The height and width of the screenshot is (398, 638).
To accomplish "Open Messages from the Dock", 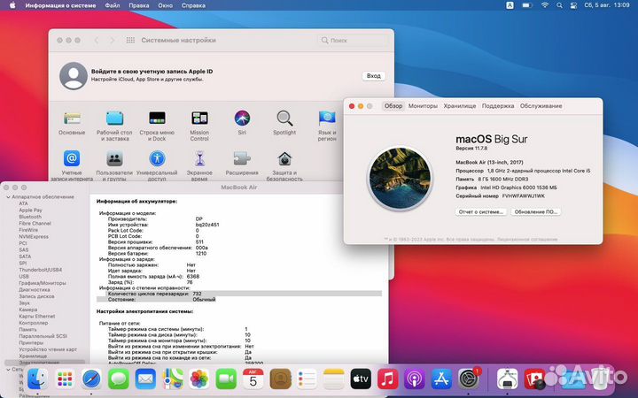I will tap(119, 379).
